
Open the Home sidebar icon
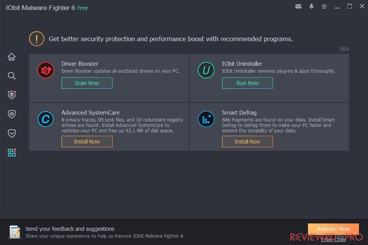click(11, 56)
